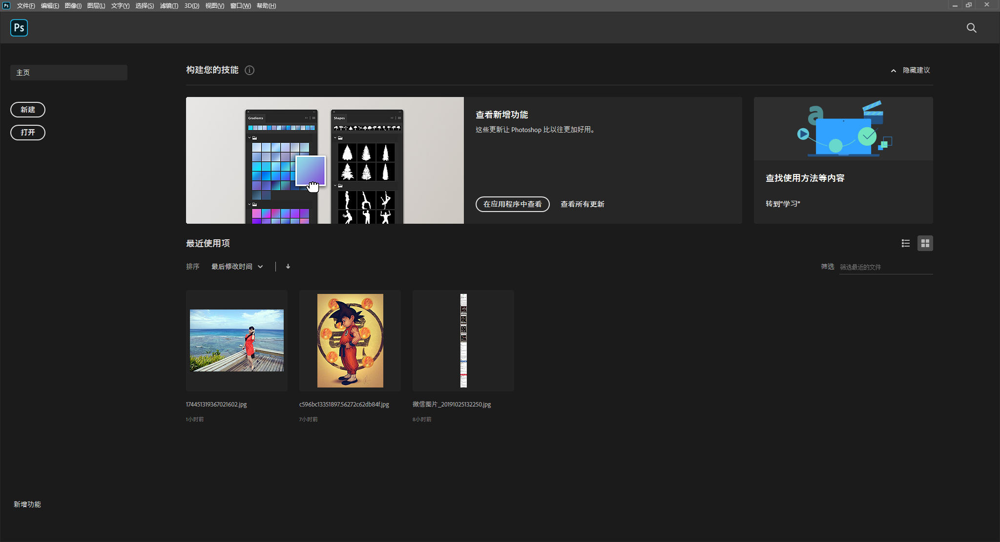The width and height of the screenshot is (1000, 542).
Task: Click the Photoshop Ps home logo
Action: pos(19,28)
